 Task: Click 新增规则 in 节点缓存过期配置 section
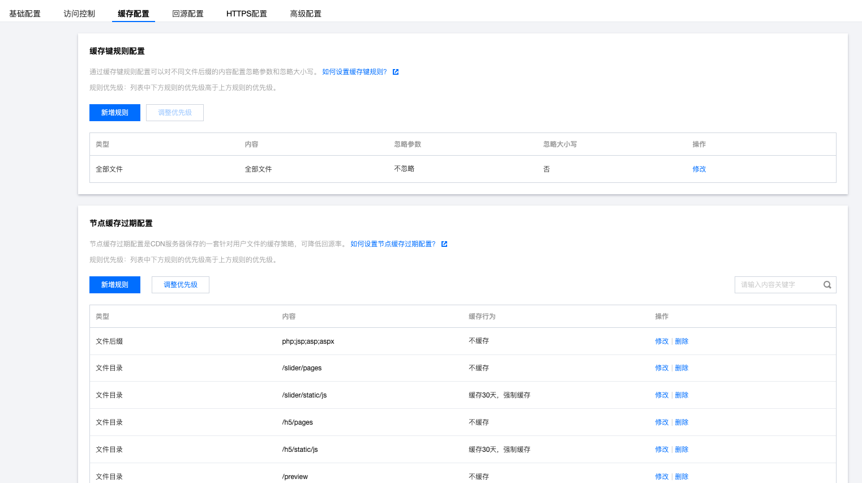pyautogui.click(x=115, y=285)
